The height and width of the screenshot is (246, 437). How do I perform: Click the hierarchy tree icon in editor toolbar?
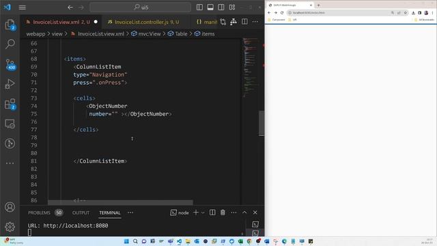coord(234,22)
